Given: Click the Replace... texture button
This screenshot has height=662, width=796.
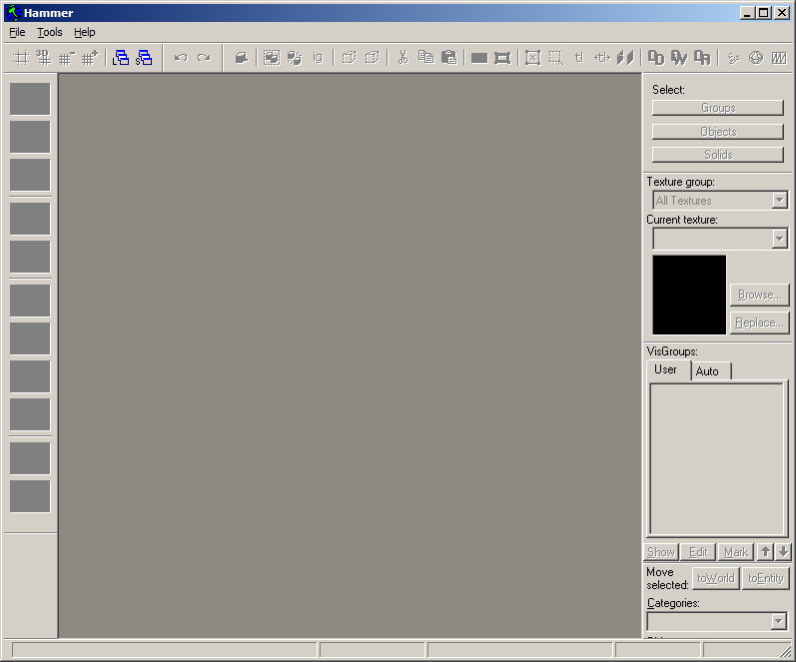Looking at the screenshot, I should point(760,323).
